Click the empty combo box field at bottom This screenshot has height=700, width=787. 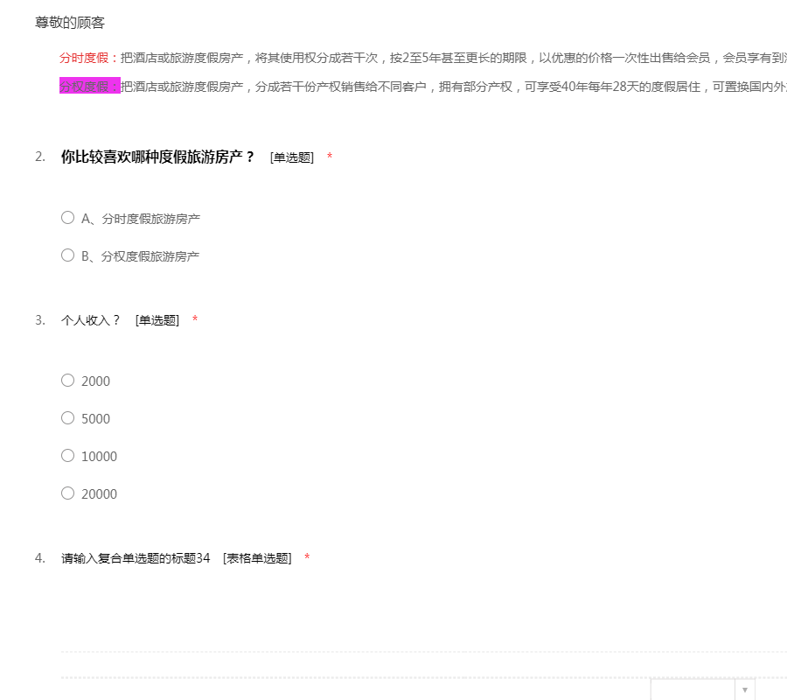[693, 689]
